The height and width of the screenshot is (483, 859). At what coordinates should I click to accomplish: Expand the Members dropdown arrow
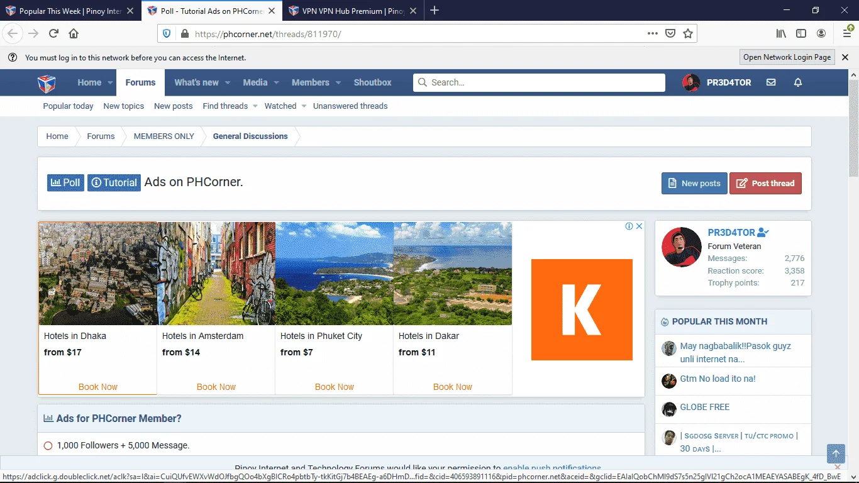pyautogui.click(x=338, y=82)
